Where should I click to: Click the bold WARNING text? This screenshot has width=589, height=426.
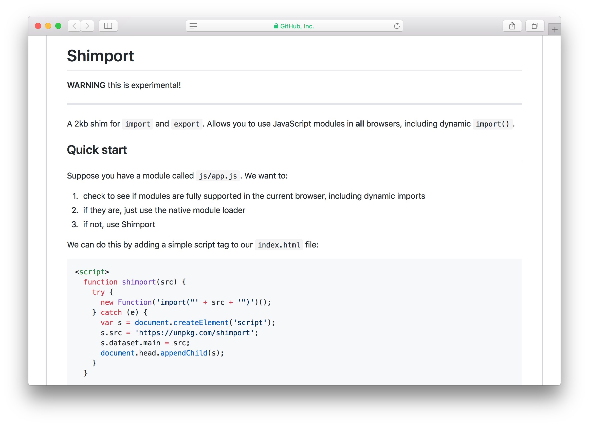(86, 85)
